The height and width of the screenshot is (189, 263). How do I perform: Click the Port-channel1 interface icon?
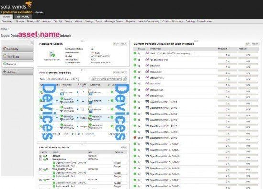(x=147, y=60)
